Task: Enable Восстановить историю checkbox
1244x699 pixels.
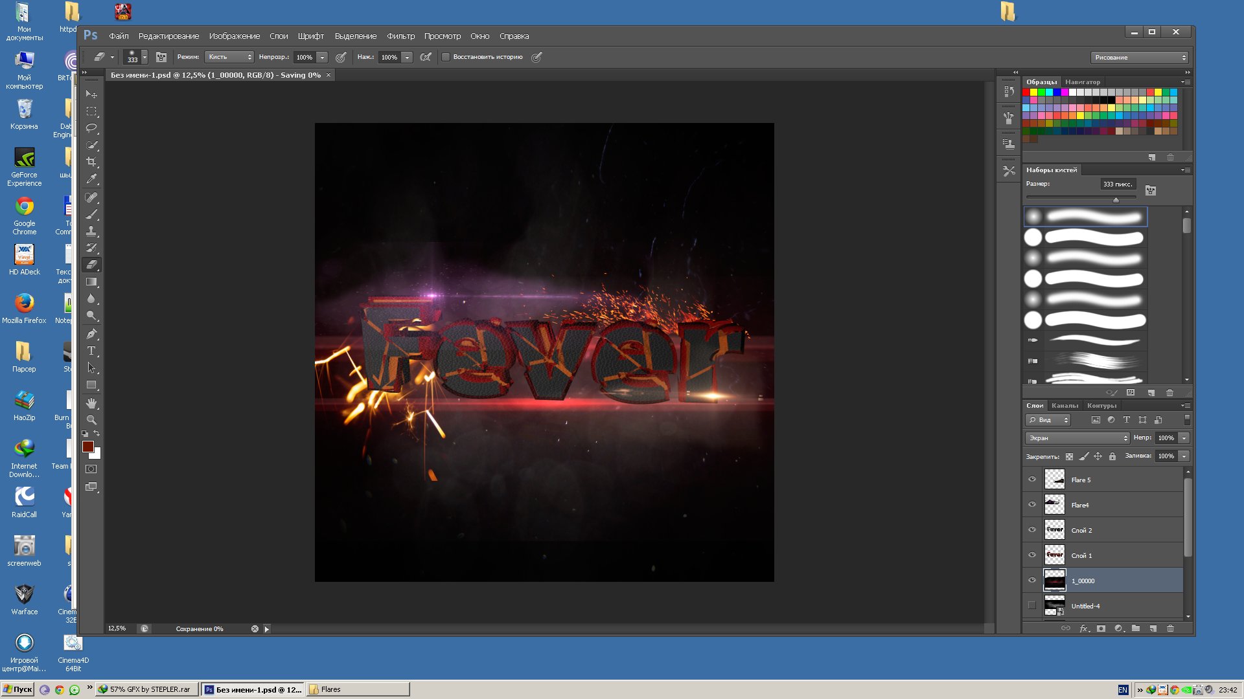Action: (x=446, y=57)
